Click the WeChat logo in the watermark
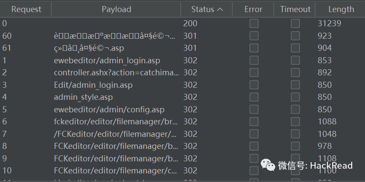 pyautogui.click(x=268, y=165)
